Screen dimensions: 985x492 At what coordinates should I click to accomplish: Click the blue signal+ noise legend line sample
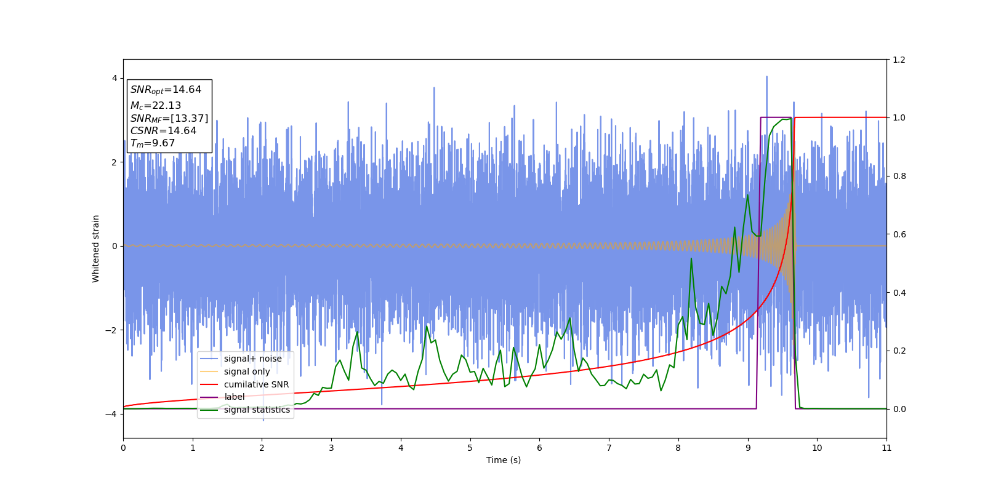point(209,359)
